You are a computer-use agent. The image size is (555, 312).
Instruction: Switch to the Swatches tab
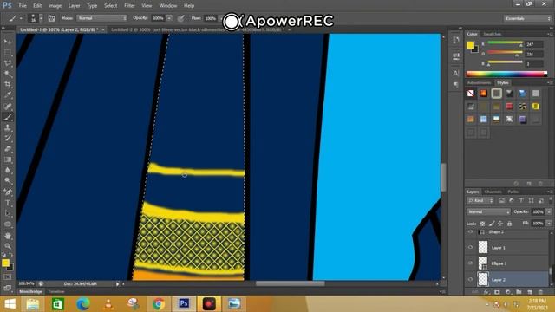(493, 34)
